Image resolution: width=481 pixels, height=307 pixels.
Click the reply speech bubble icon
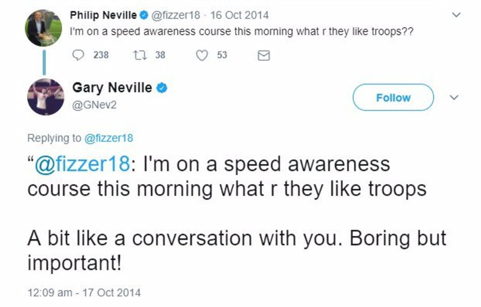[78, 55]
